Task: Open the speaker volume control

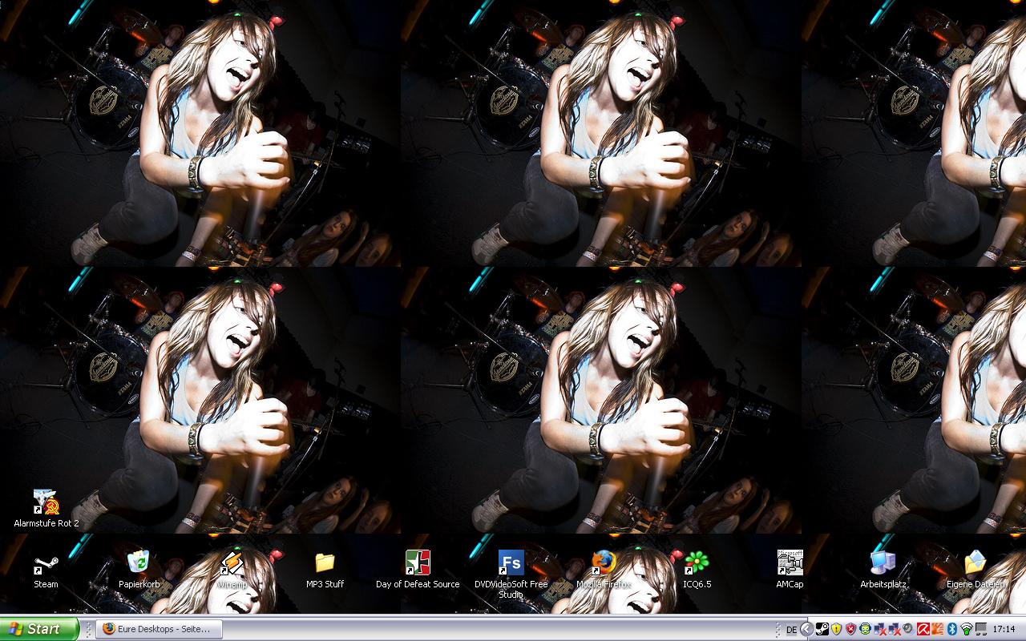Action: (x=907, y=629)
